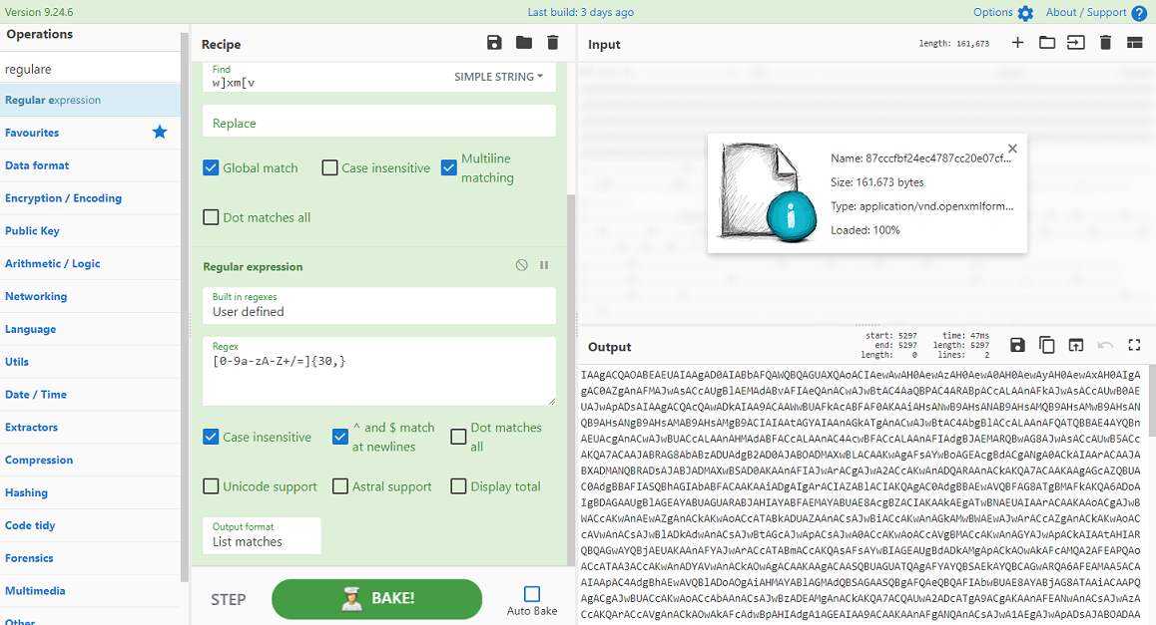Move output to input
The width and height of the screenshot is (1156, 625).
point(1076,345)
